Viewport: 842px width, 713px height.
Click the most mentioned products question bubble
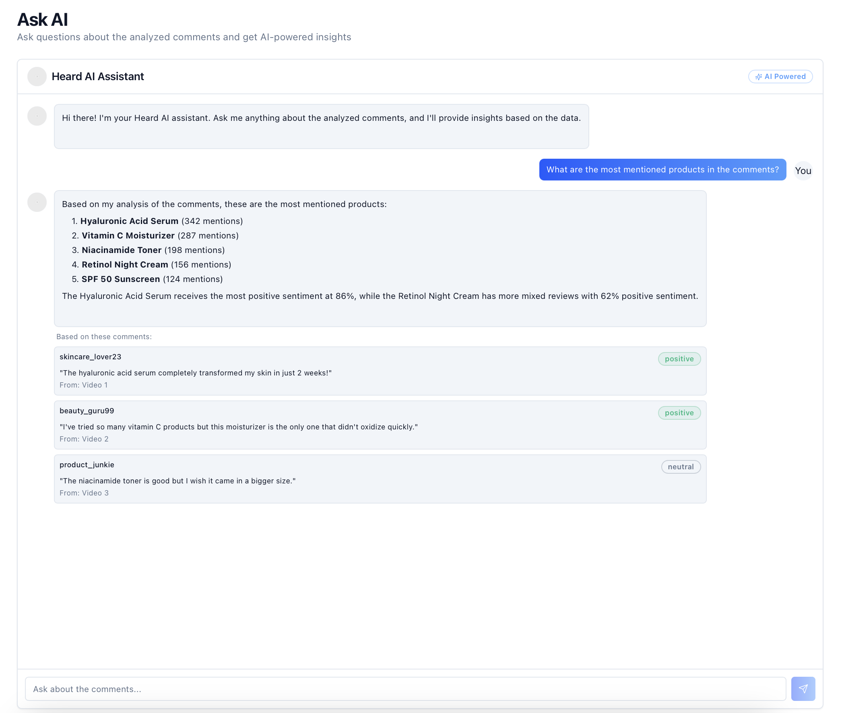click(662, 170)
